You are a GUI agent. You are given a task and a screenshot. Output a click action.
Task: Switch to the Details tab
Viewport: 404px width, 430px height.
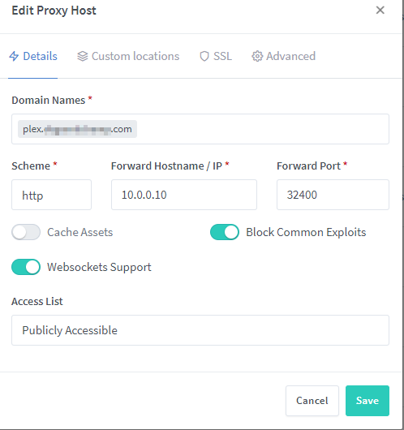click(33, 56)
